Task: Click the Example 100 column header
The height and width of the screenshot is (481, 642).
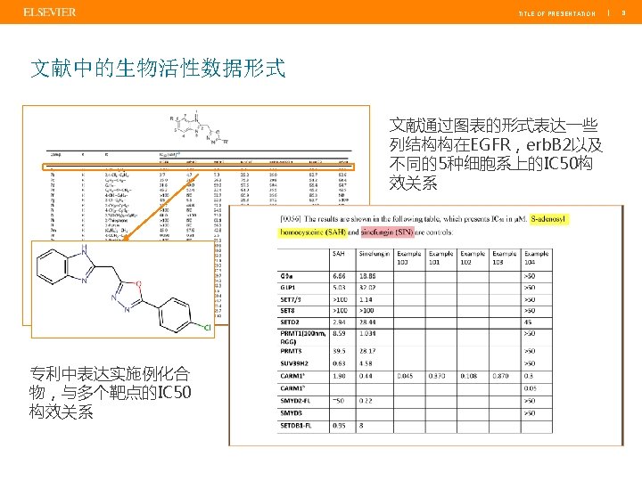Action: tap(409, 257)
